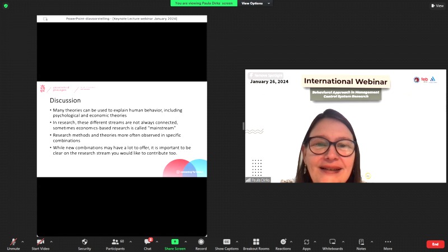Turn on Show Captions

point(227,244)
